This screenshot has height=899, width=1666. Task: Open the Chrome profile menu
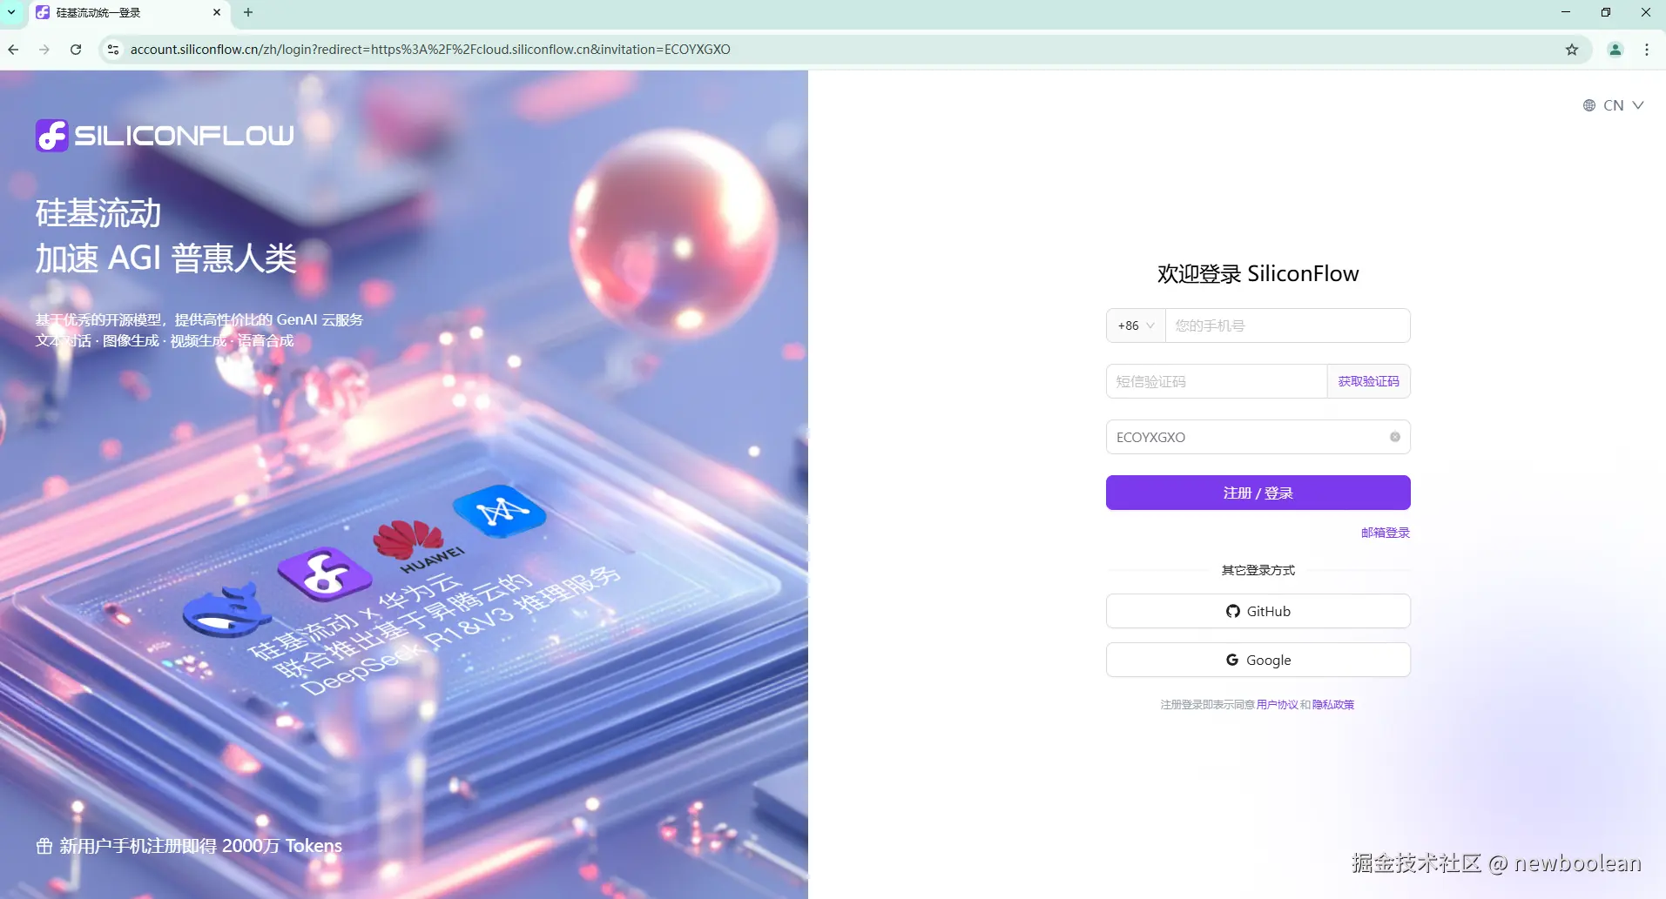(x=1615, y=50)
